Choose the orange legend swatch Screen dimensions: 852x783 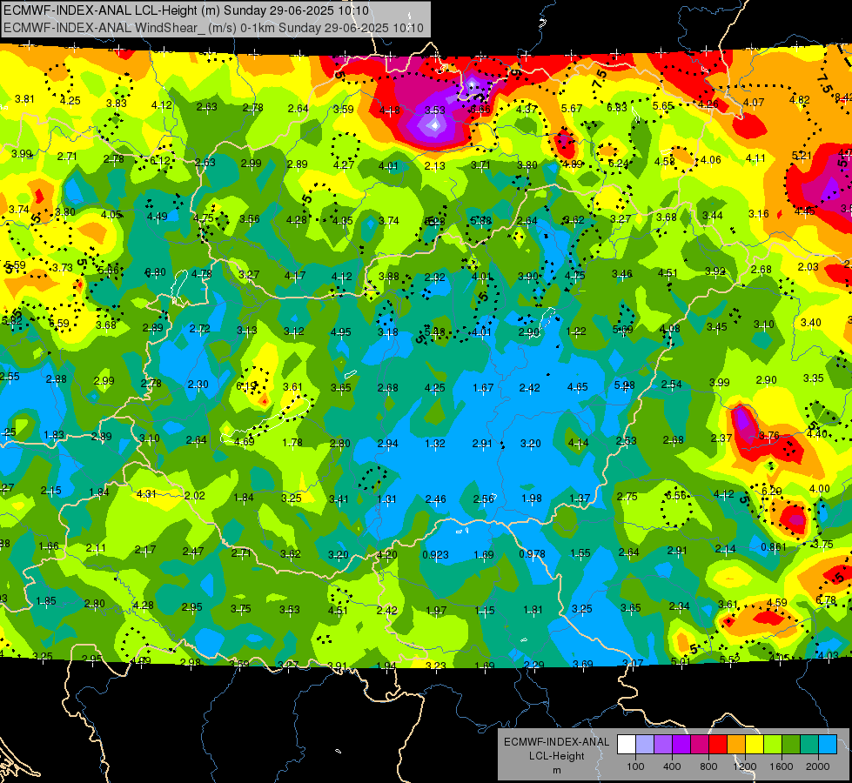[736, 745]
